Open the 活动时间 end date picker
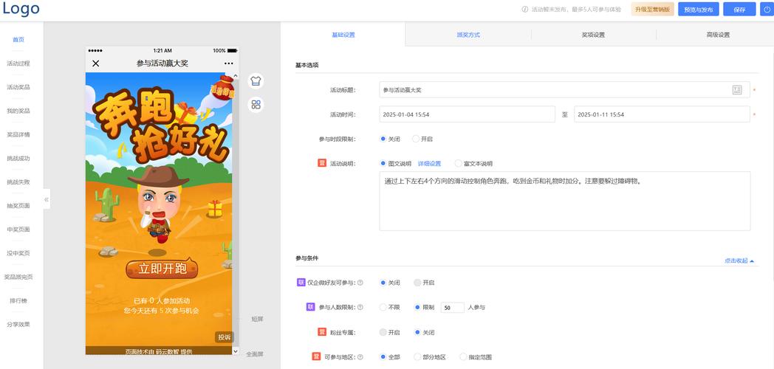The height and width of the screenshot is (369, 774). [x=662, y=114]
